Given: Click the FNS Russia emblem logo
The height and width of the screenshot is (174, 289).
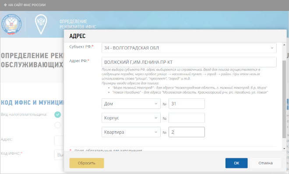Looking at the screenshot, I should point(12,24).
